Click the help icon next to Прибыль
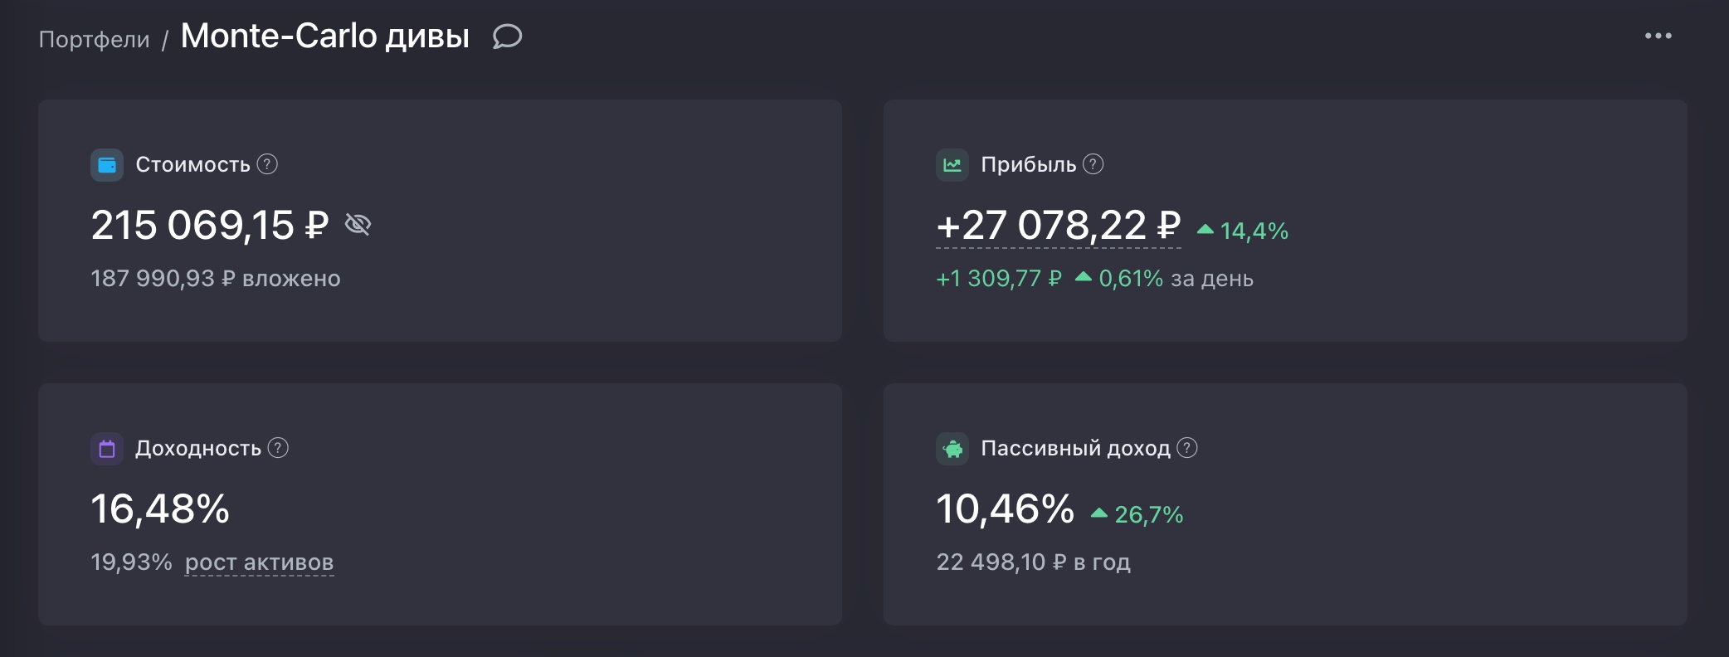The width and height of the screenshot is (1729, 657). [x=1093, y=164]
